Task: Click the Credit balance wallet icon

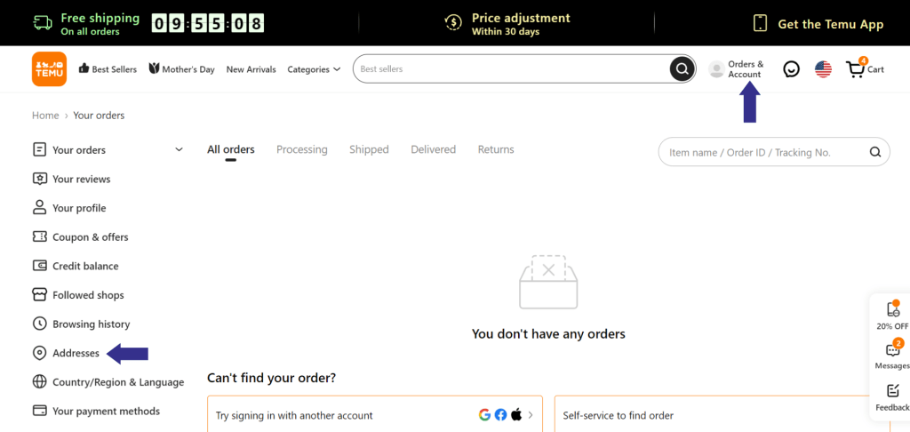Action: (x=39, y=266)
